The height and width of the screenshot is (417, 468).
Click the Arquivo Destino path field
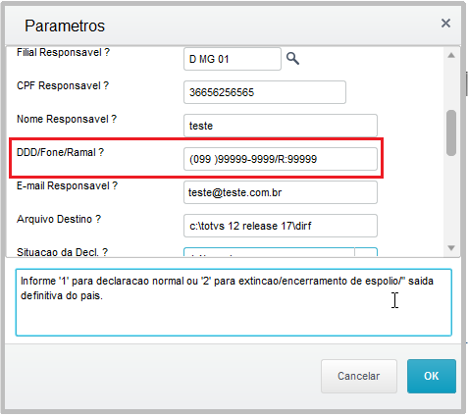click(281, 226)
